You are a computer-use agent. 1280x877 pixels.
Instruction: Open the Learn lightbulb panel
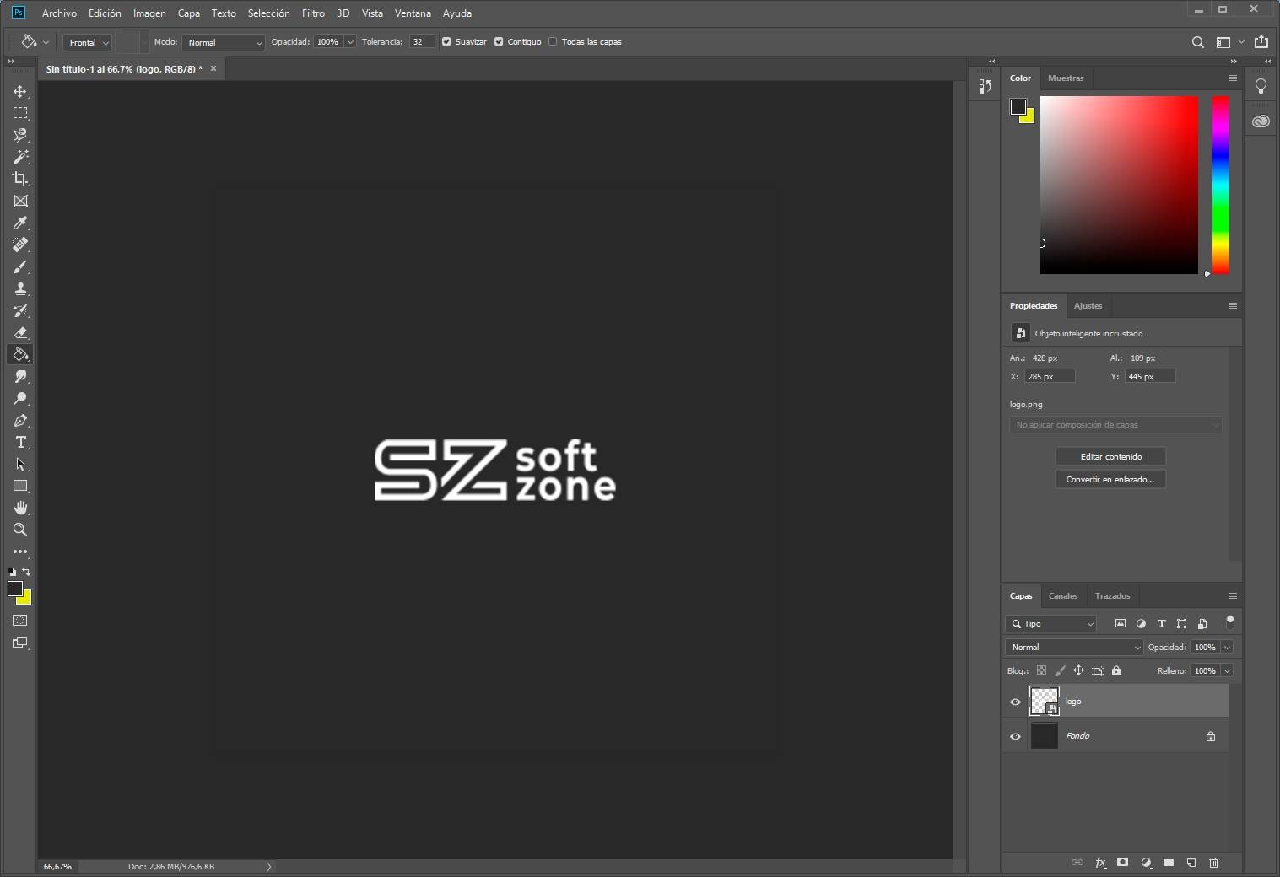[1261, 86]
